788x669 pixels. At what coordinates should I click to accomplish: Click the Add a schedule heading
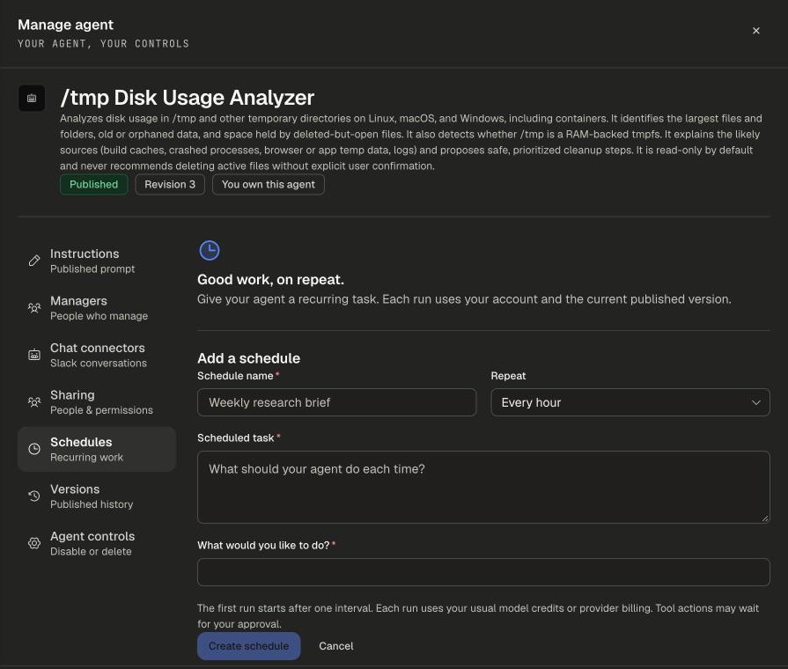pyautogui.click(x=249, y=358)
